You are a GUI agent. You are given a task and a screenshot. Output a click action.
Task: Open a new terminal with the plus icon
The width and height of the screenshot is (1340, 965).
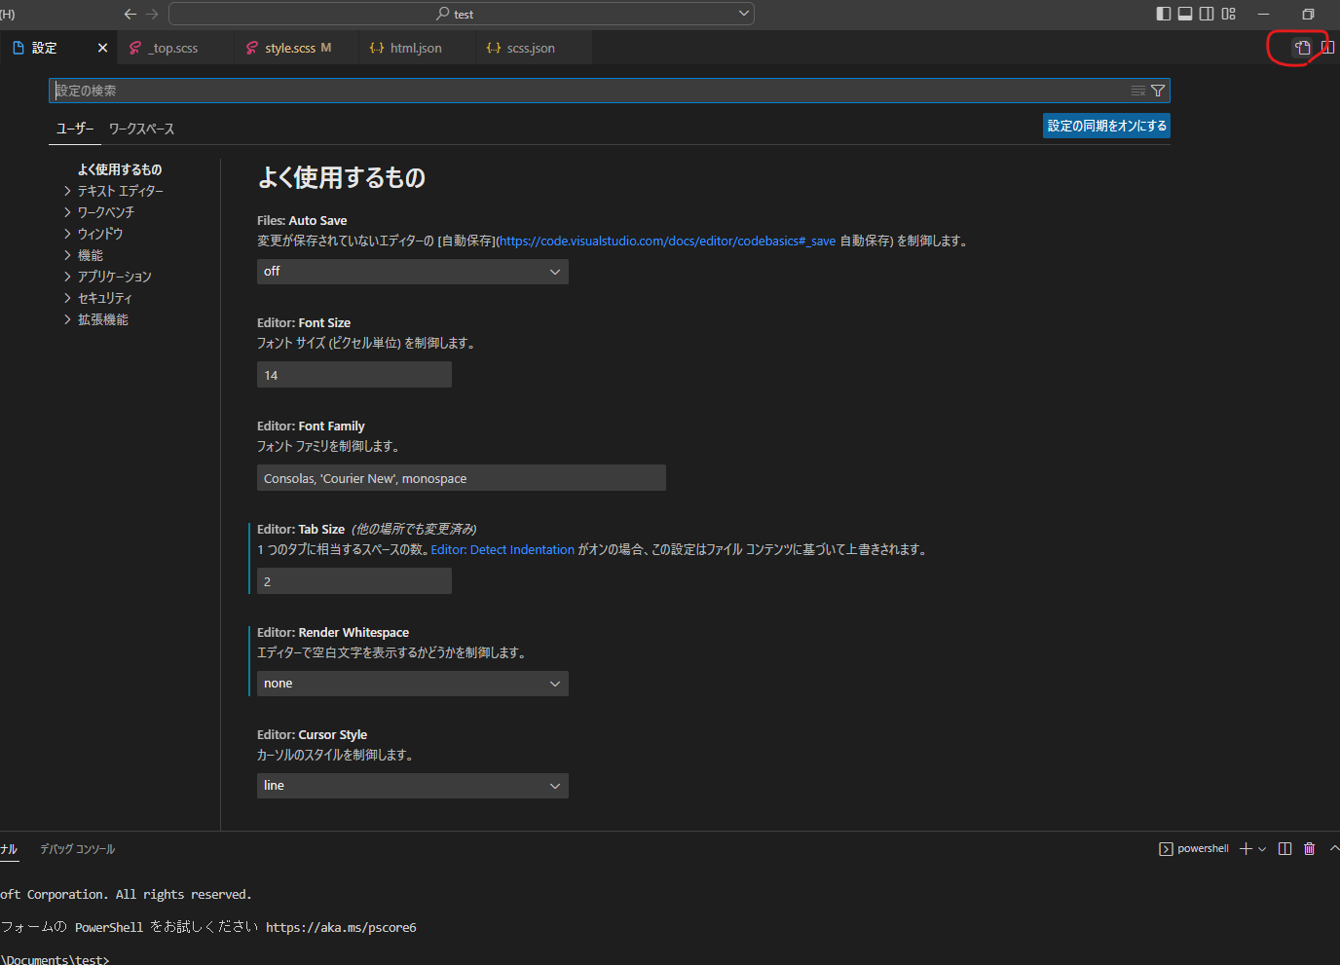[x=1244, y=848]
